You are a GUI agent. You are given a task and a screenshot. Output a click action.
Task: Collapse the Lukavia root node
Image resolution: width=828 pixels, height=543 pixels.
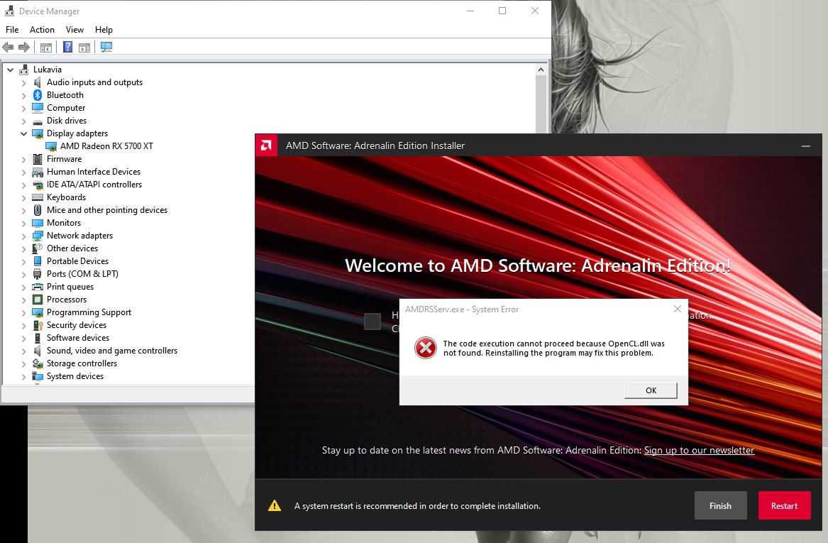pos(10,70)
